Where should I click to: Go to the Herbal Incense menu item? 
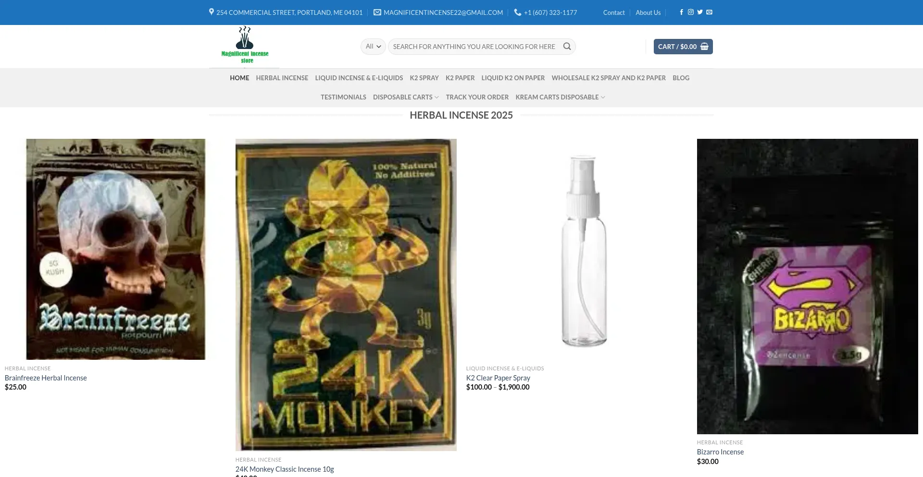click(x=282, y=78)
